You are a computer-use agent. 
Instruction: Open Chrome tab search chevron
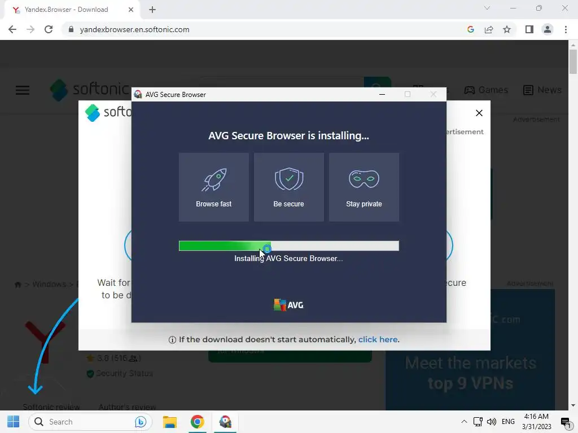487,8
